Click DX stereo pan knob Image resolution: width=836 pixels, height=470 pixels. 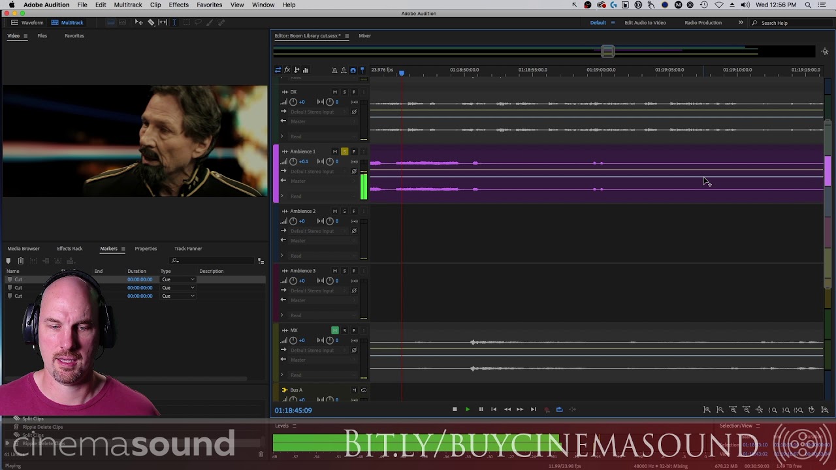[x=329, y=102]
